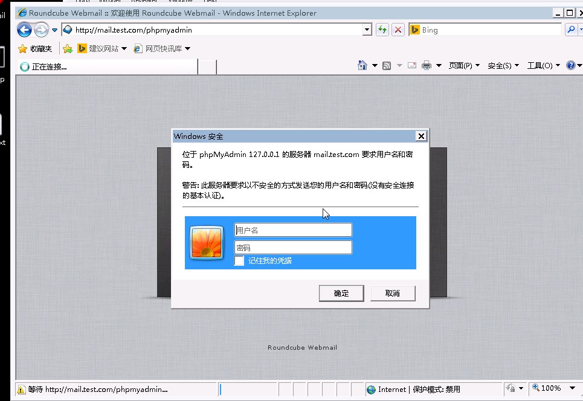This screenshot has height=401, width=583.
Task: Tick the 记住我的凭据 checkbox
Action: point(239,260)
